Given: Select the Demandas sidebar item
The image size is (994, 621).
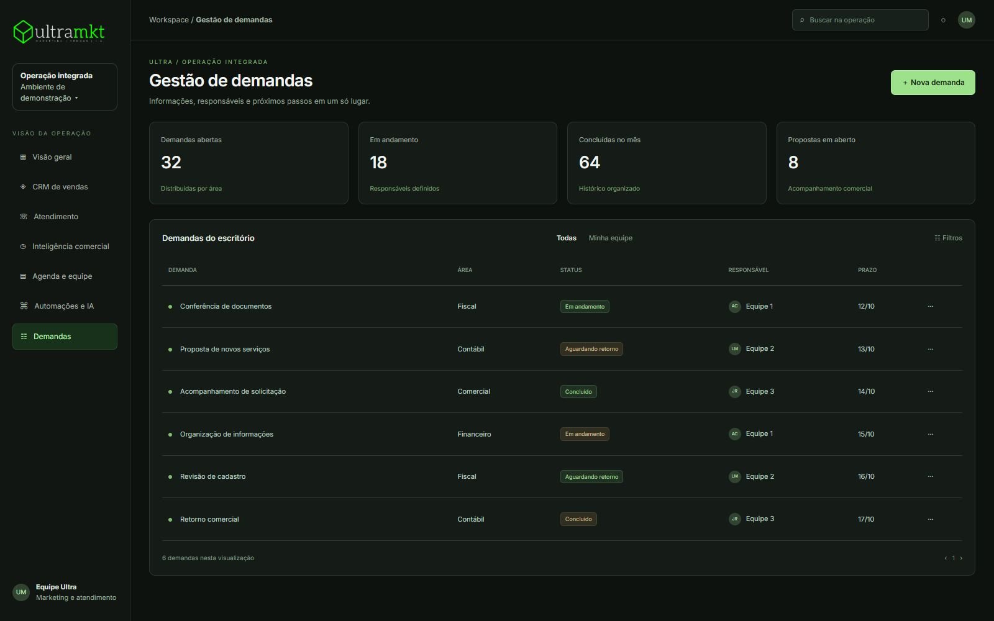Looking at the screenshot, I should (65, 337).
